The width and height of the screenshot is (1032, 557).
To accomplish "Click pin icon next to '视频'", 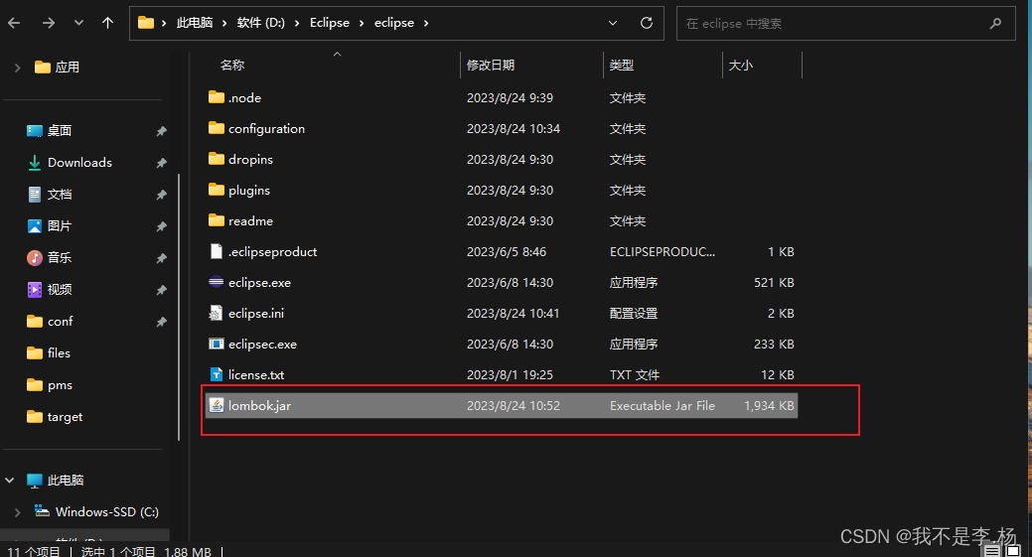I will [x=161, y=289].
